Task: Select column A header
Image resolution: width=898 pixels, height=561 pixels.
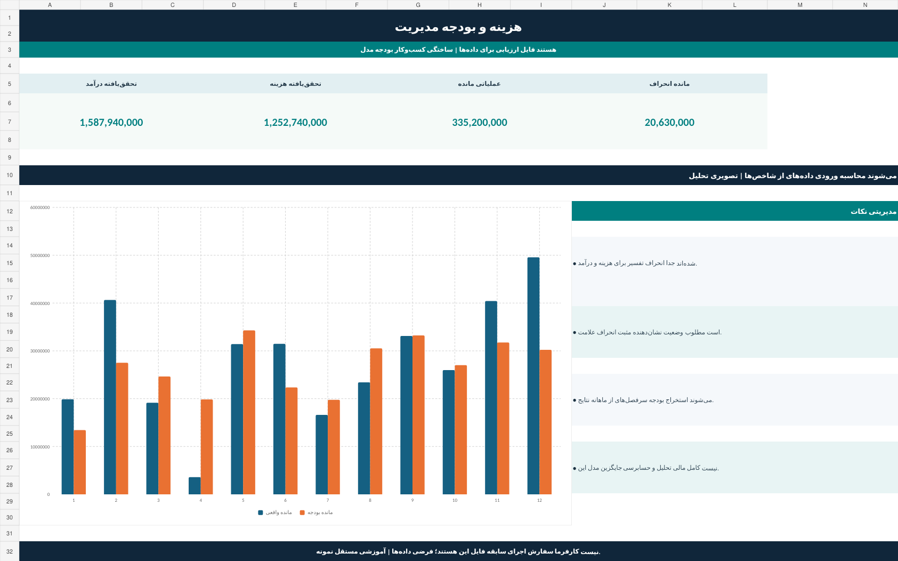Action: pyautogui.click(x=50, y=5)
